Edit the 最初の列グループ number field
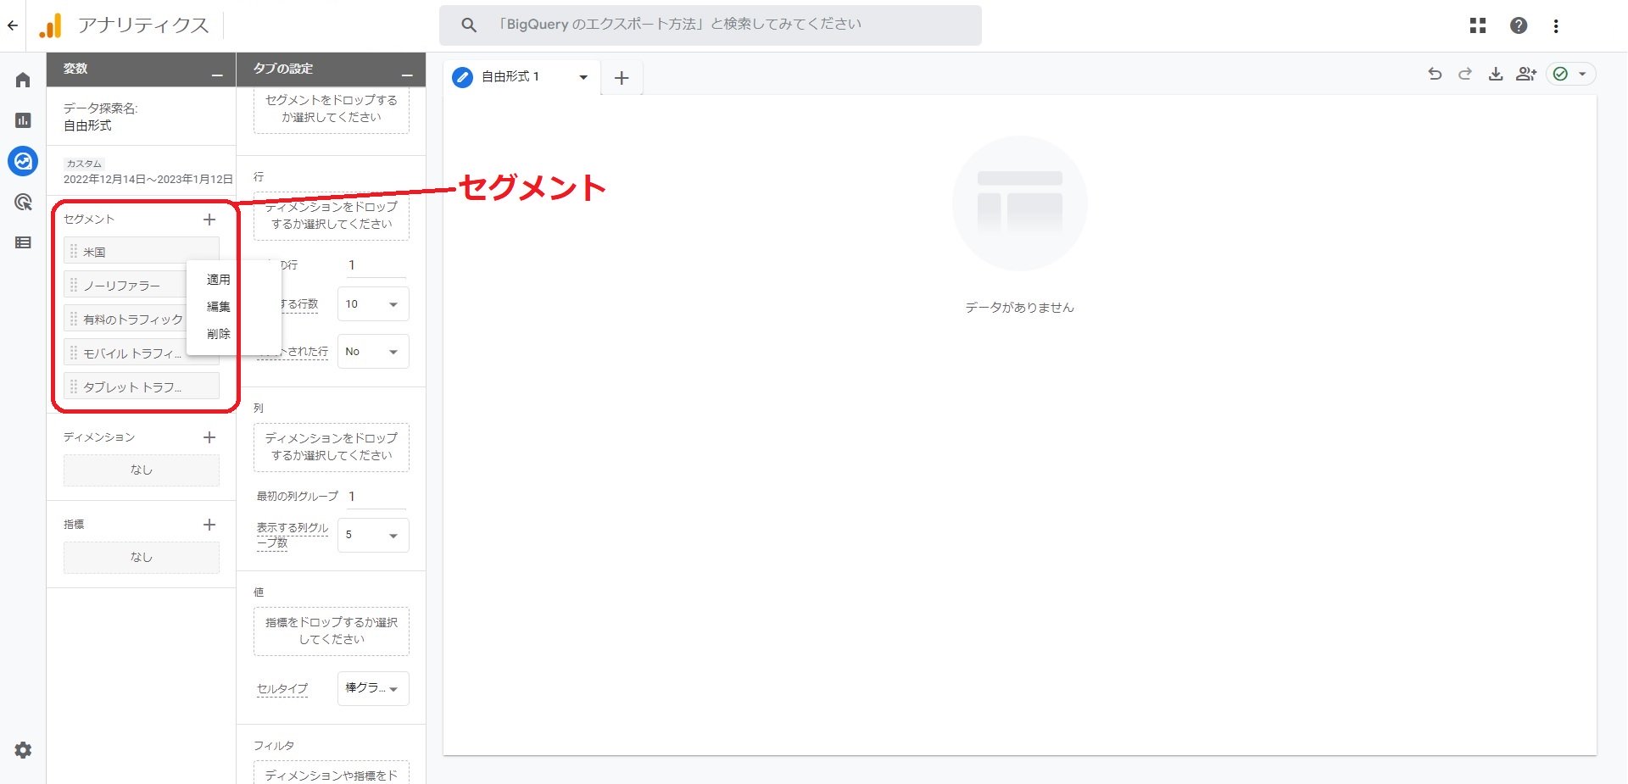 [x=376, y=497]
